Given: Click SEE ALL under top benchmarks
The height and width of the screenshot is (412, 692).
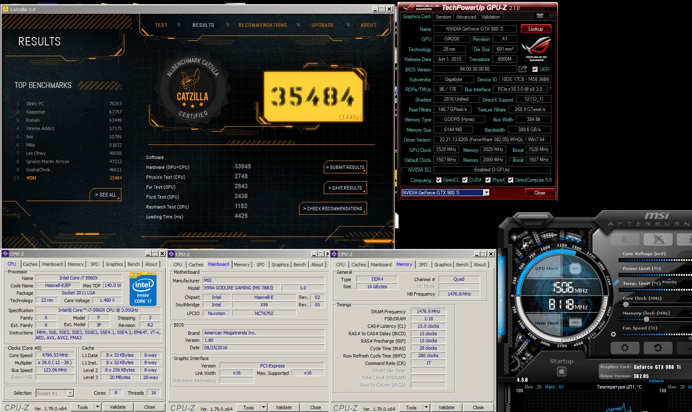Looking at the screenshot, I should click(x=105, y=194).
